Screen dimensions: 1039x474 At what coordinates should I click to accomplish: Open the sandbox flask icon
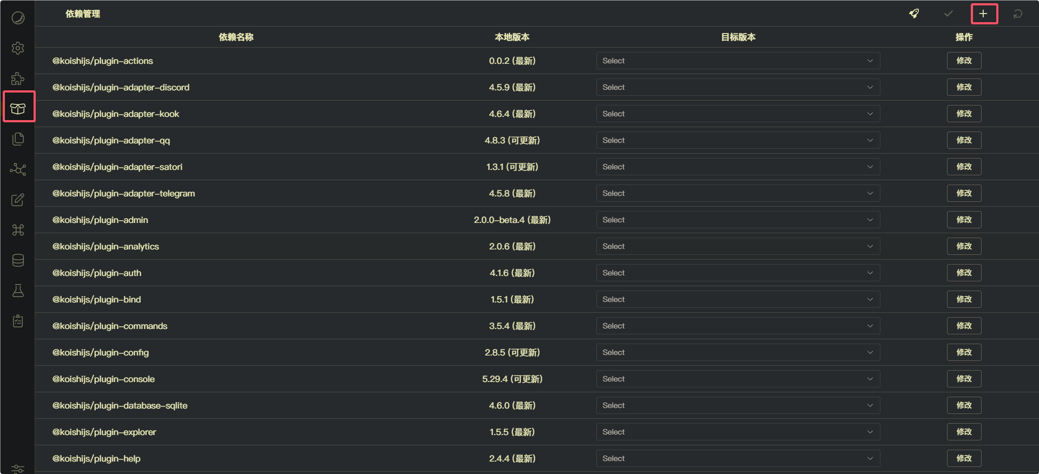coord(18,291)
